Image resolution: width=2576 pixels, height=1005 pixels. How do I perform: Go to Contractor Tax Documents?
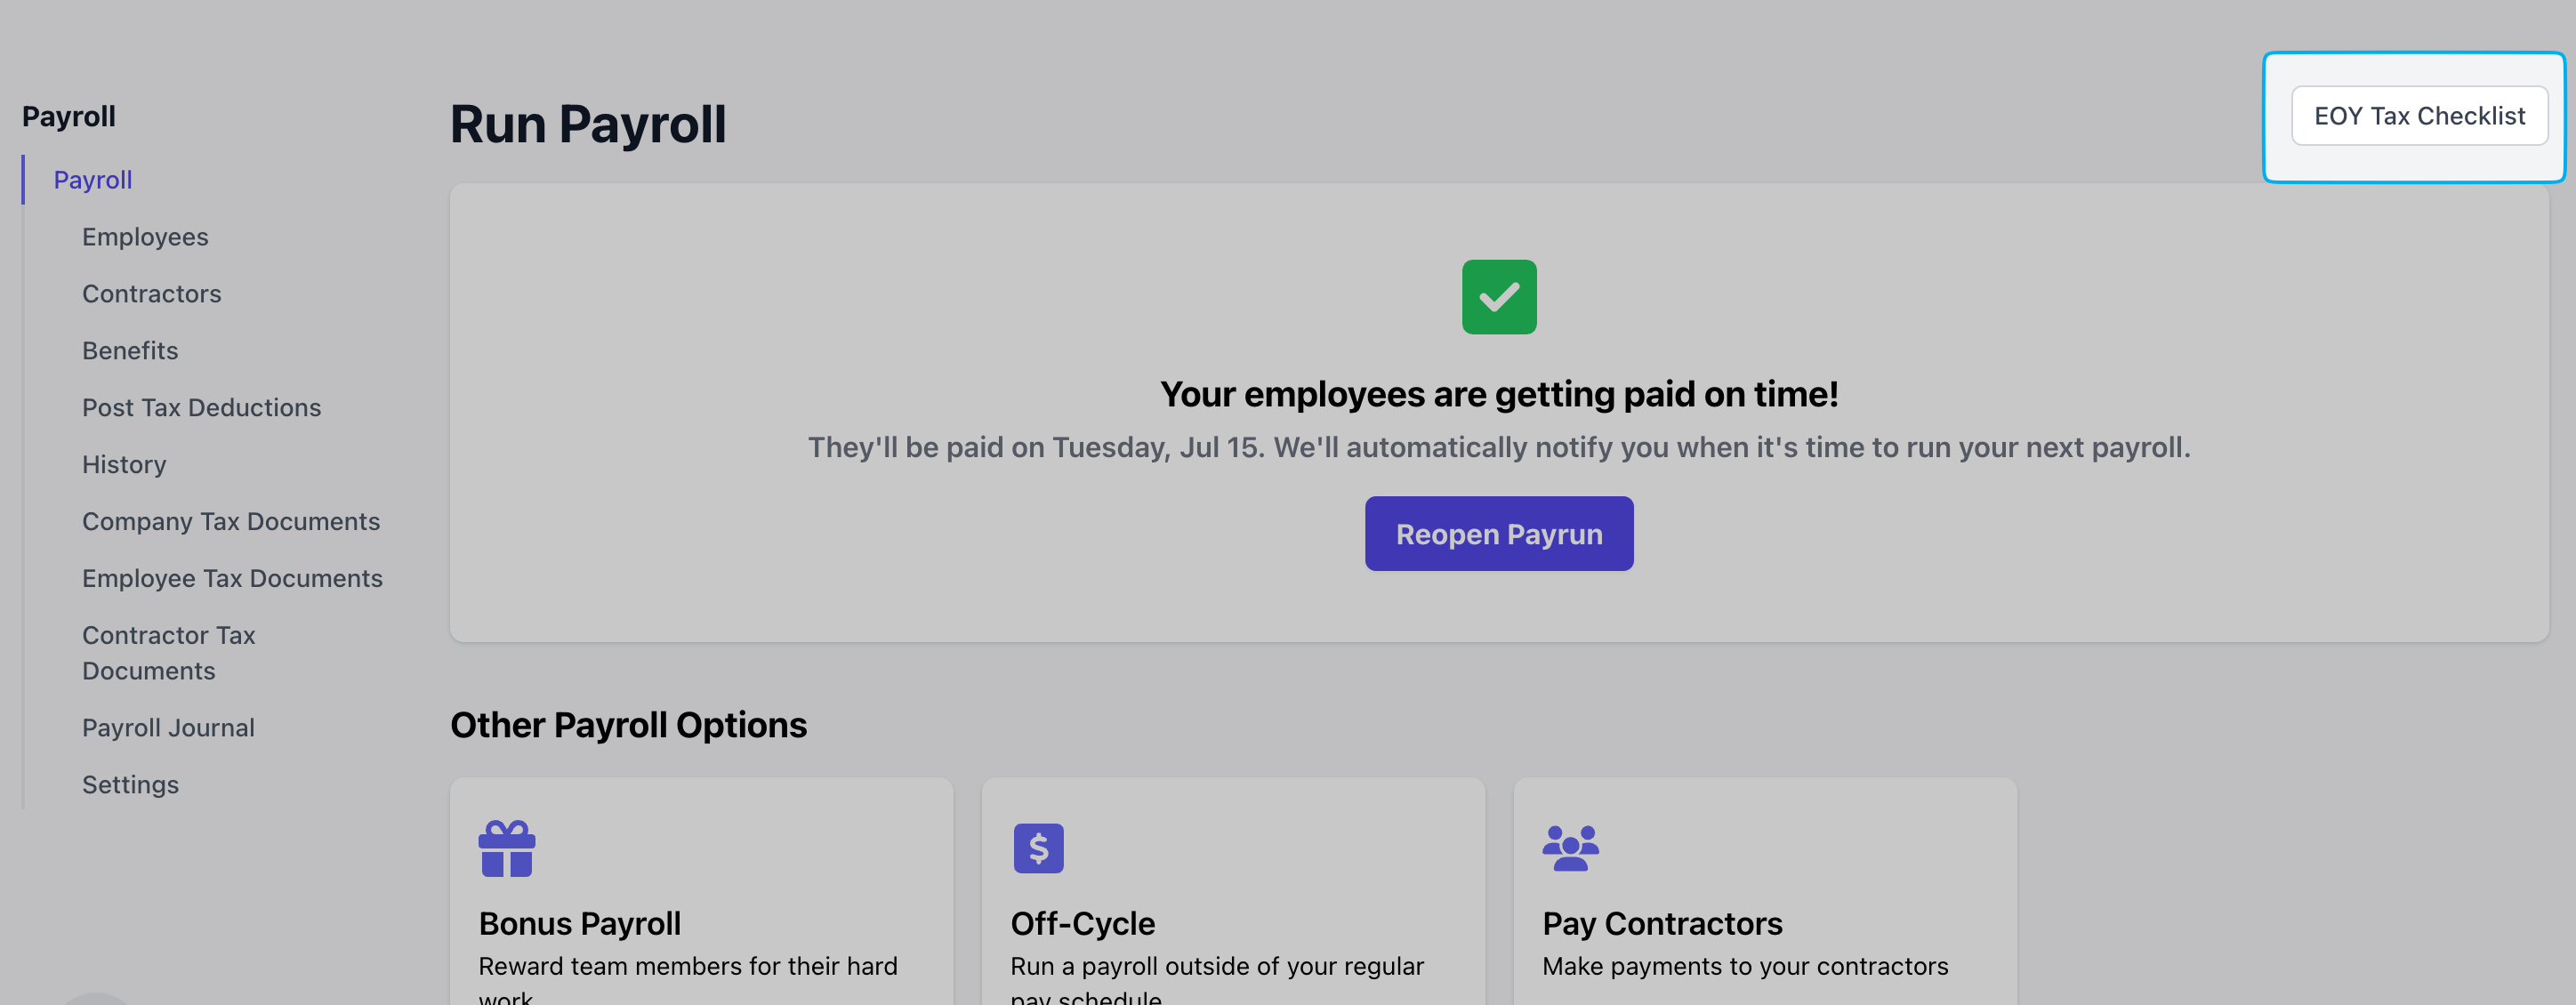(168, 653)
